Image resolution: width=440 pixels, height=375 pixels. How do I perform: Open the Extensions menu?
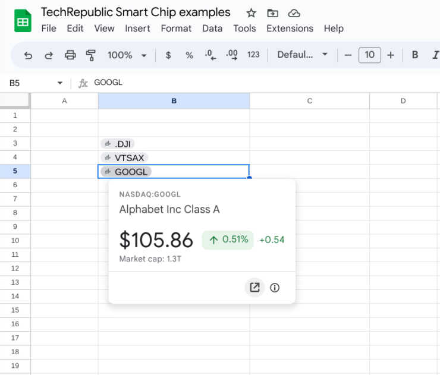coord(290,29)
